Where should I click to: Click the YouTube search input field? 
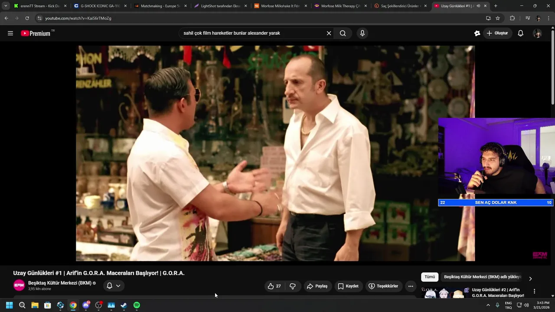pos(254,33)
